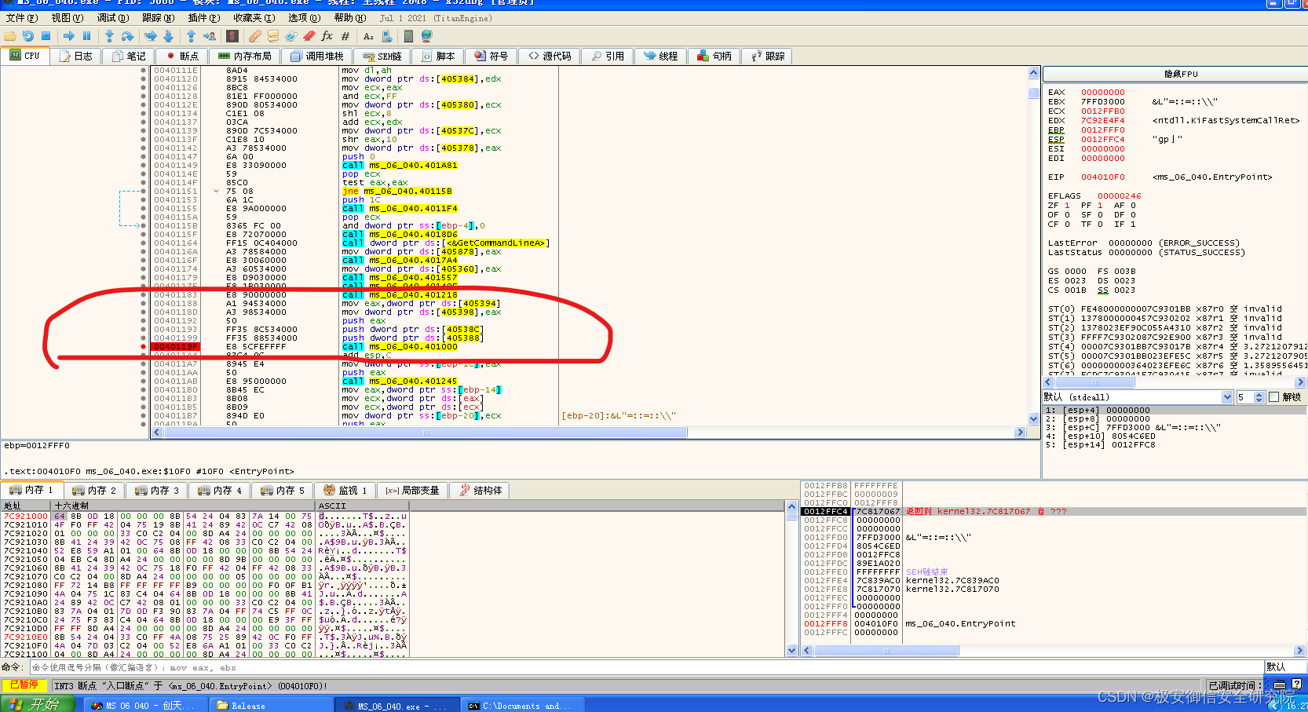Open the 默认 (stdcall) calling convention dropdown

1138,397
